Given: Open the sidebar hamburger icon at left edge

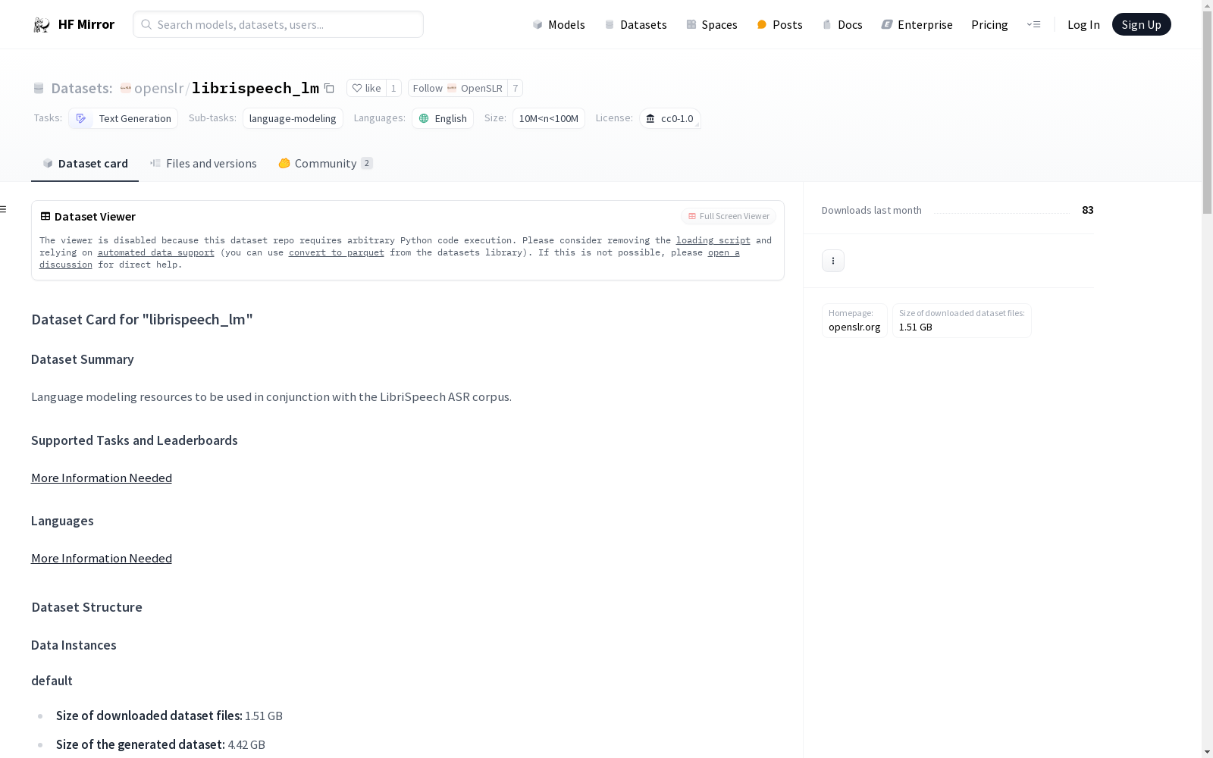Looking at the screenshot, I should (4, 208).
